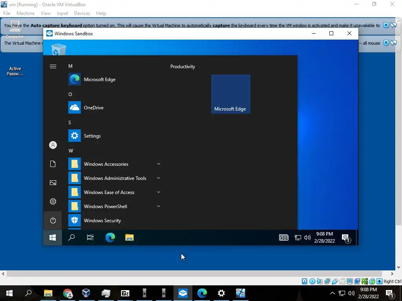402x301 pixels.
Task: Click the letter W header in app list
Action: (71, 151)
